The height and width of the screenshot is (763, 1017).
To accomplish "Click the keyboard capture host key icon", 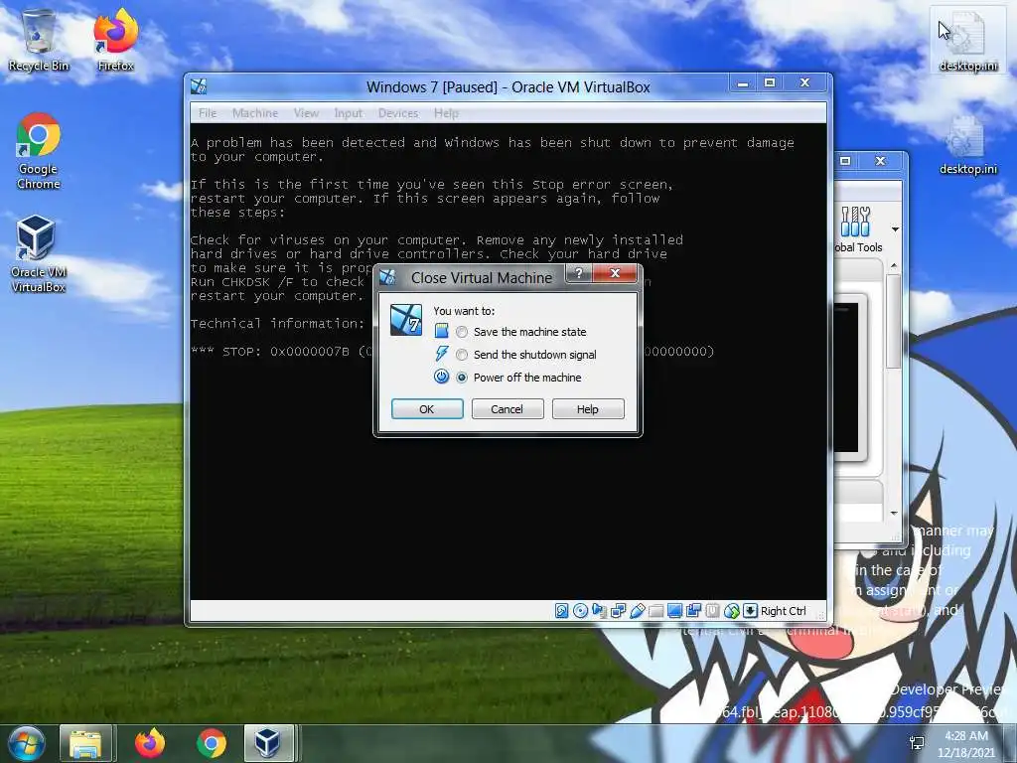I will [x=750, y=611].
